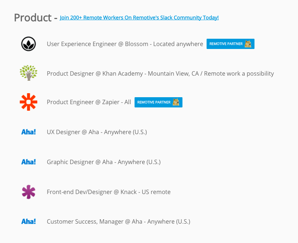This screenshot has width=298, height=243.
Task: Click the Aha! logo beside Customer Success Manager
Action: pos(29,221)
